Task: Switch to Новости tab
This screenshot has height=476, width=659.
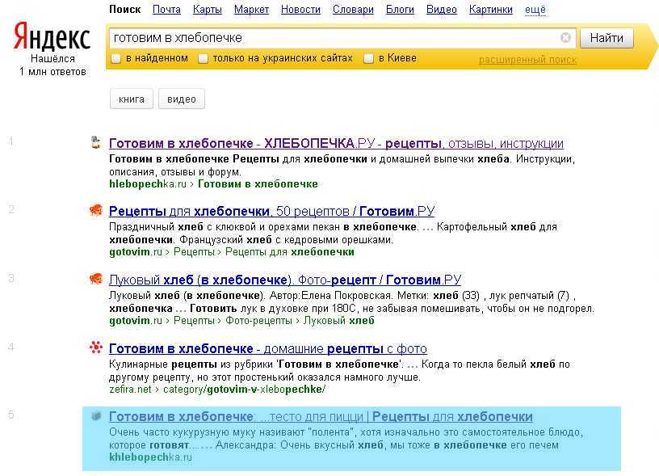Action: 300,9
